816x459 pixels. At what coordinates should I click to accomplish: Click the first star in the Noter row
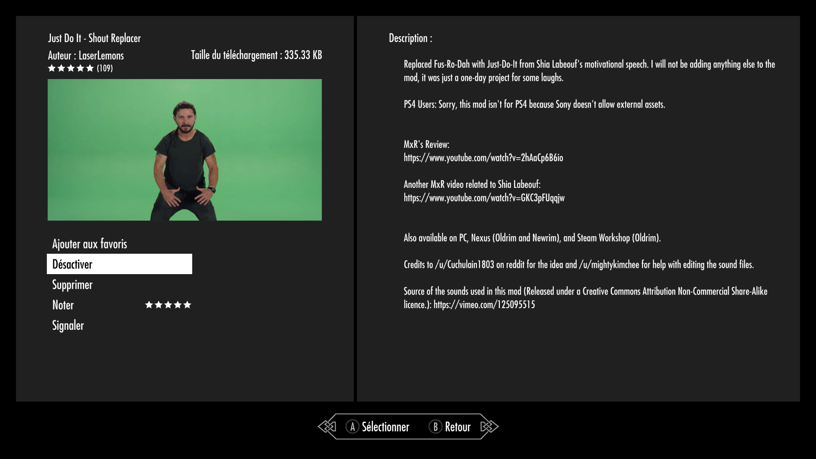(149, 305)
